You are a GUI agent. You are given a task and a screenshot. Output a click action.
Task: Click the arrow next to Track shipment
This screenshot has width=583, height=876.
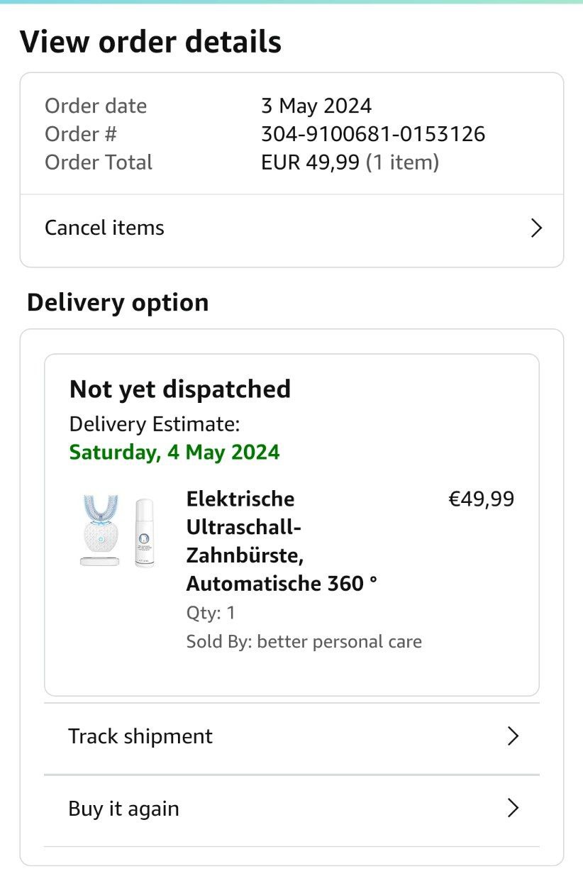pos(513,736)
